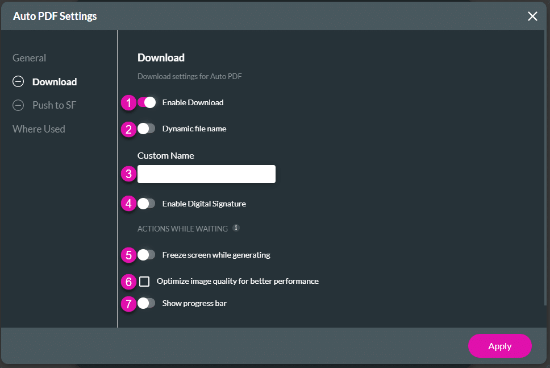Click the number 3 badge beside Custom Name field
The height and width of the screenshot is (368, 550).
[x=128, y=174]
